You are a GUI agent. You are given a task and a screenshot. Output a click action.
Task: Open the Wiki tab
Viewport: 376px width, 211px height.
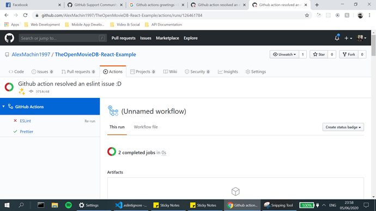[x=170, y=72]
